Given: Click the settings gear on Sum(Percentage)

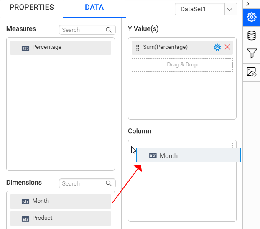Looking at the screenshot, I should click(217, 47).
